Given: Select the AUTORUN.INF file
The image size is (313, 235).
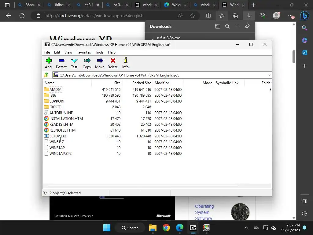Looking at the screenshot, I should point(61,113).
